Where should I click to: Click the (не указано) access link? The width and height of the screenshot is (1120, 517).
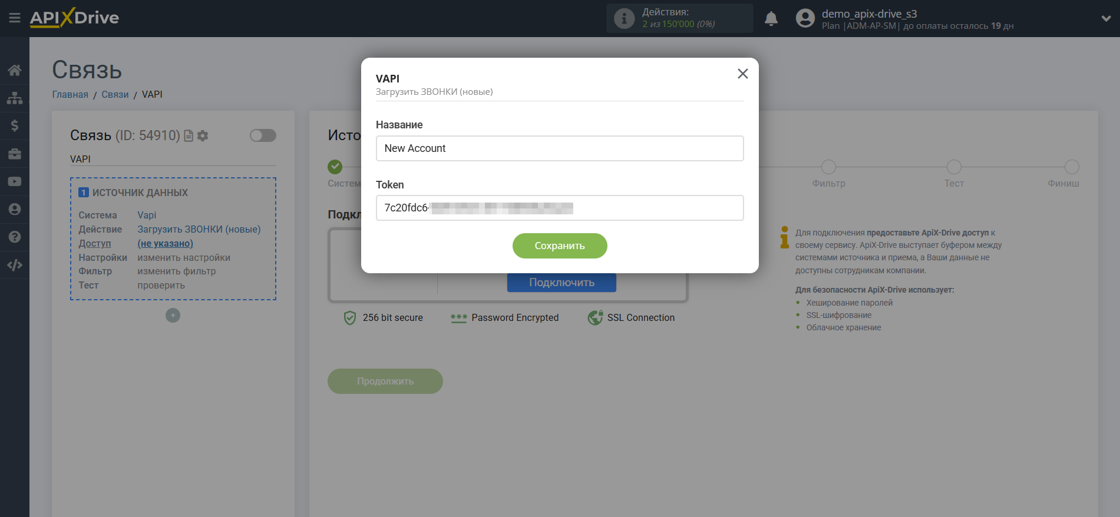(x=165, y=243)
